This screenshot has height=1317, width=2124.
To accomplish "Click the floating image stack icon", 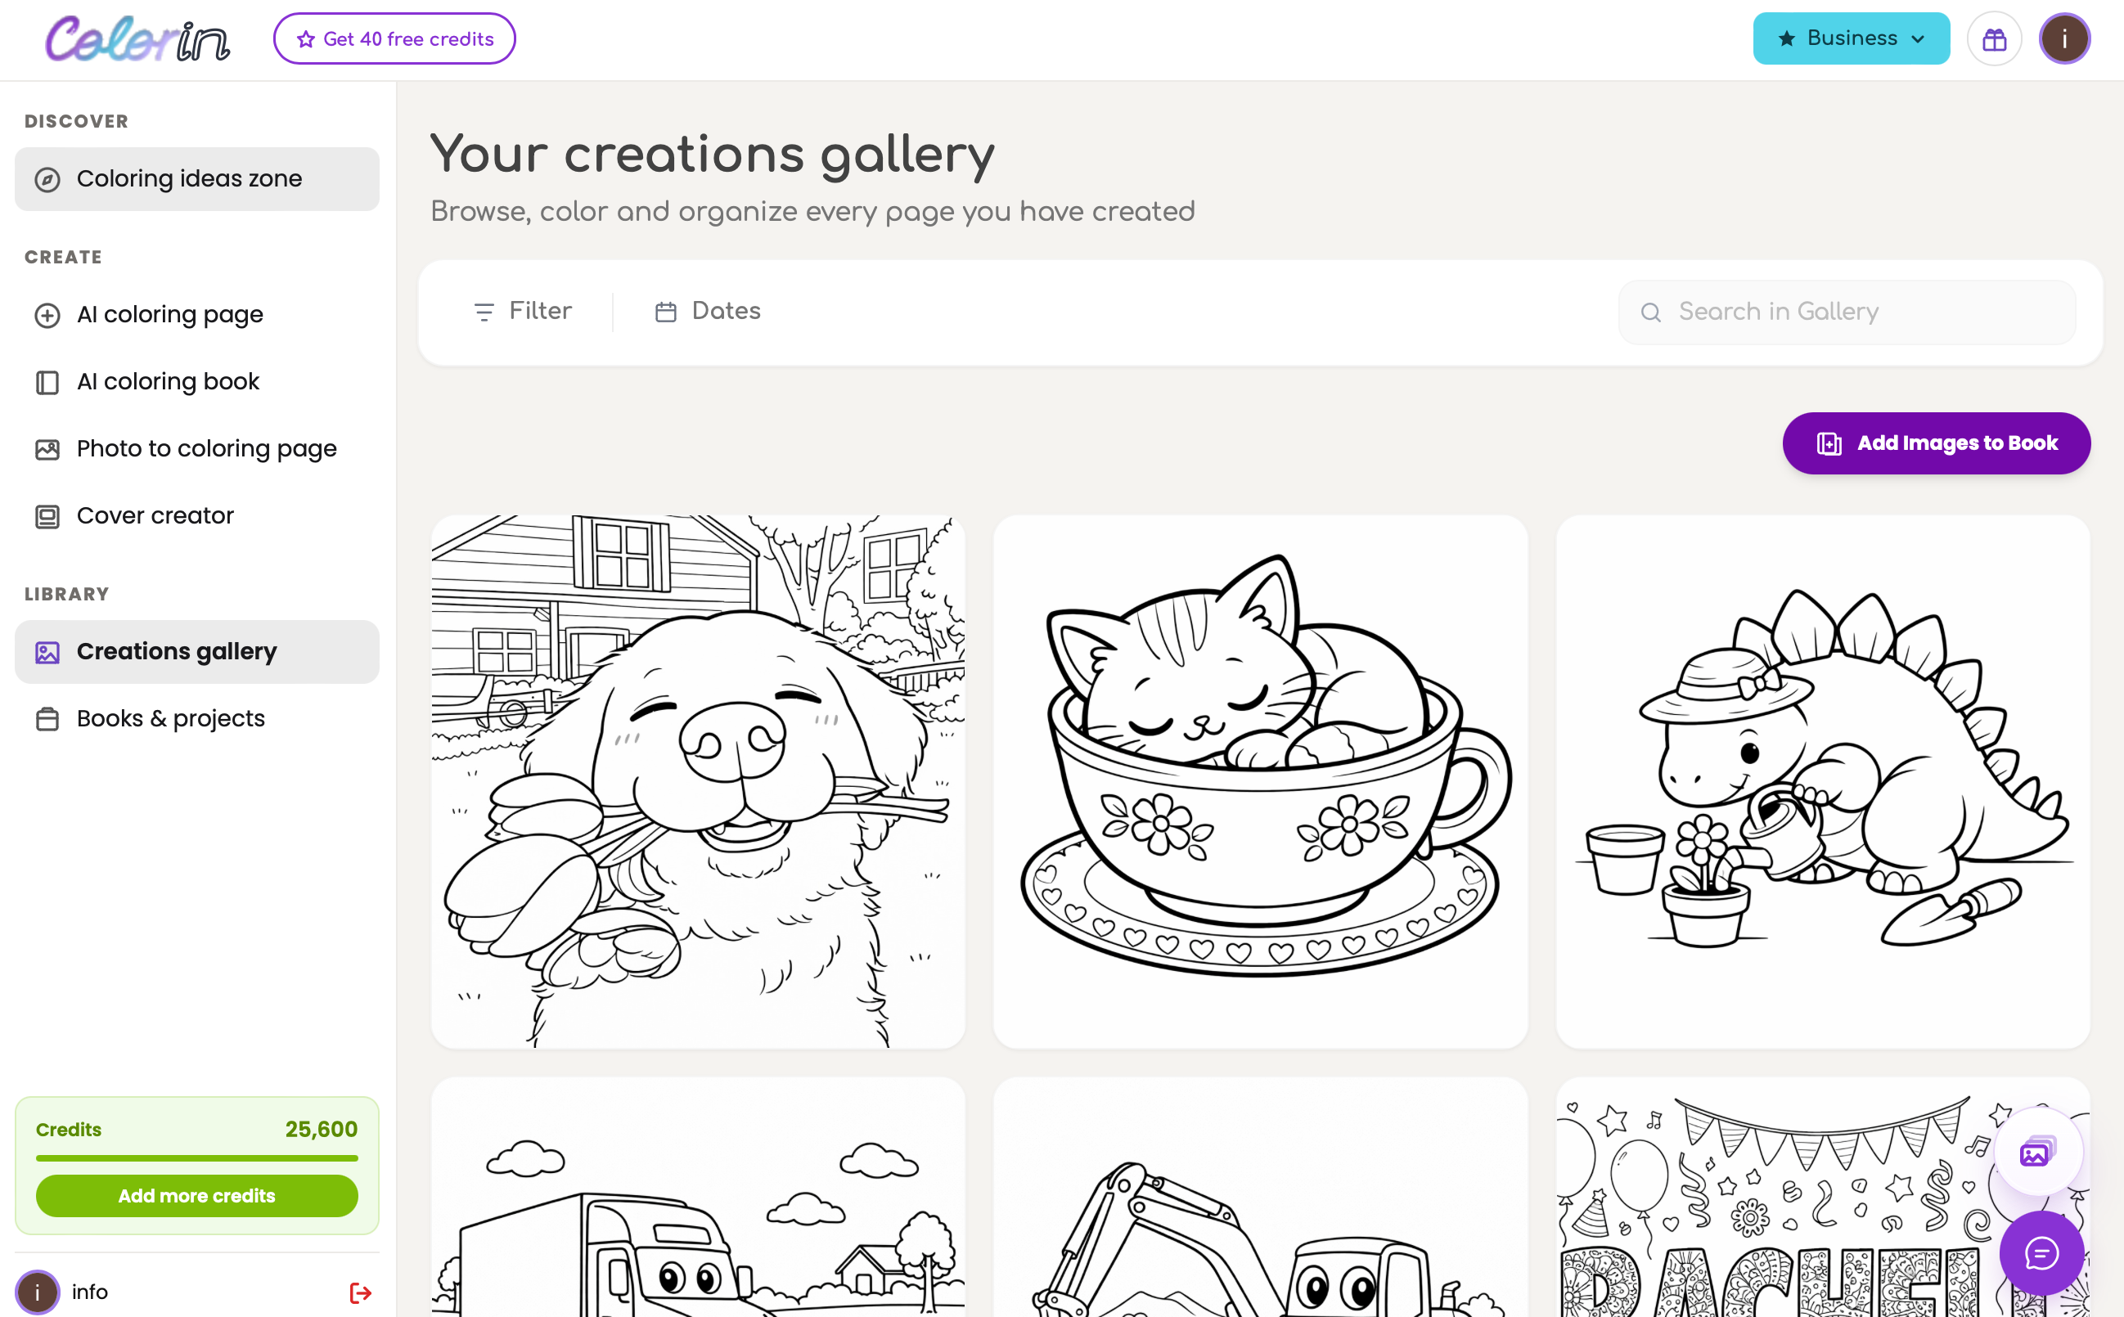I will [2038, 1152].
